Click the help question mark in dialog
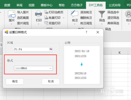Screen dimensions: 131x100 tap(86, 32)
